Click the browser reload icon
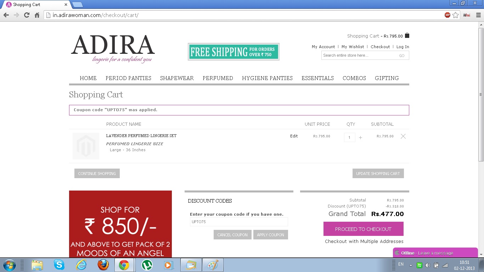Viewport: 484px width, 272px height. pyautogui.click(x=27, y=15)
